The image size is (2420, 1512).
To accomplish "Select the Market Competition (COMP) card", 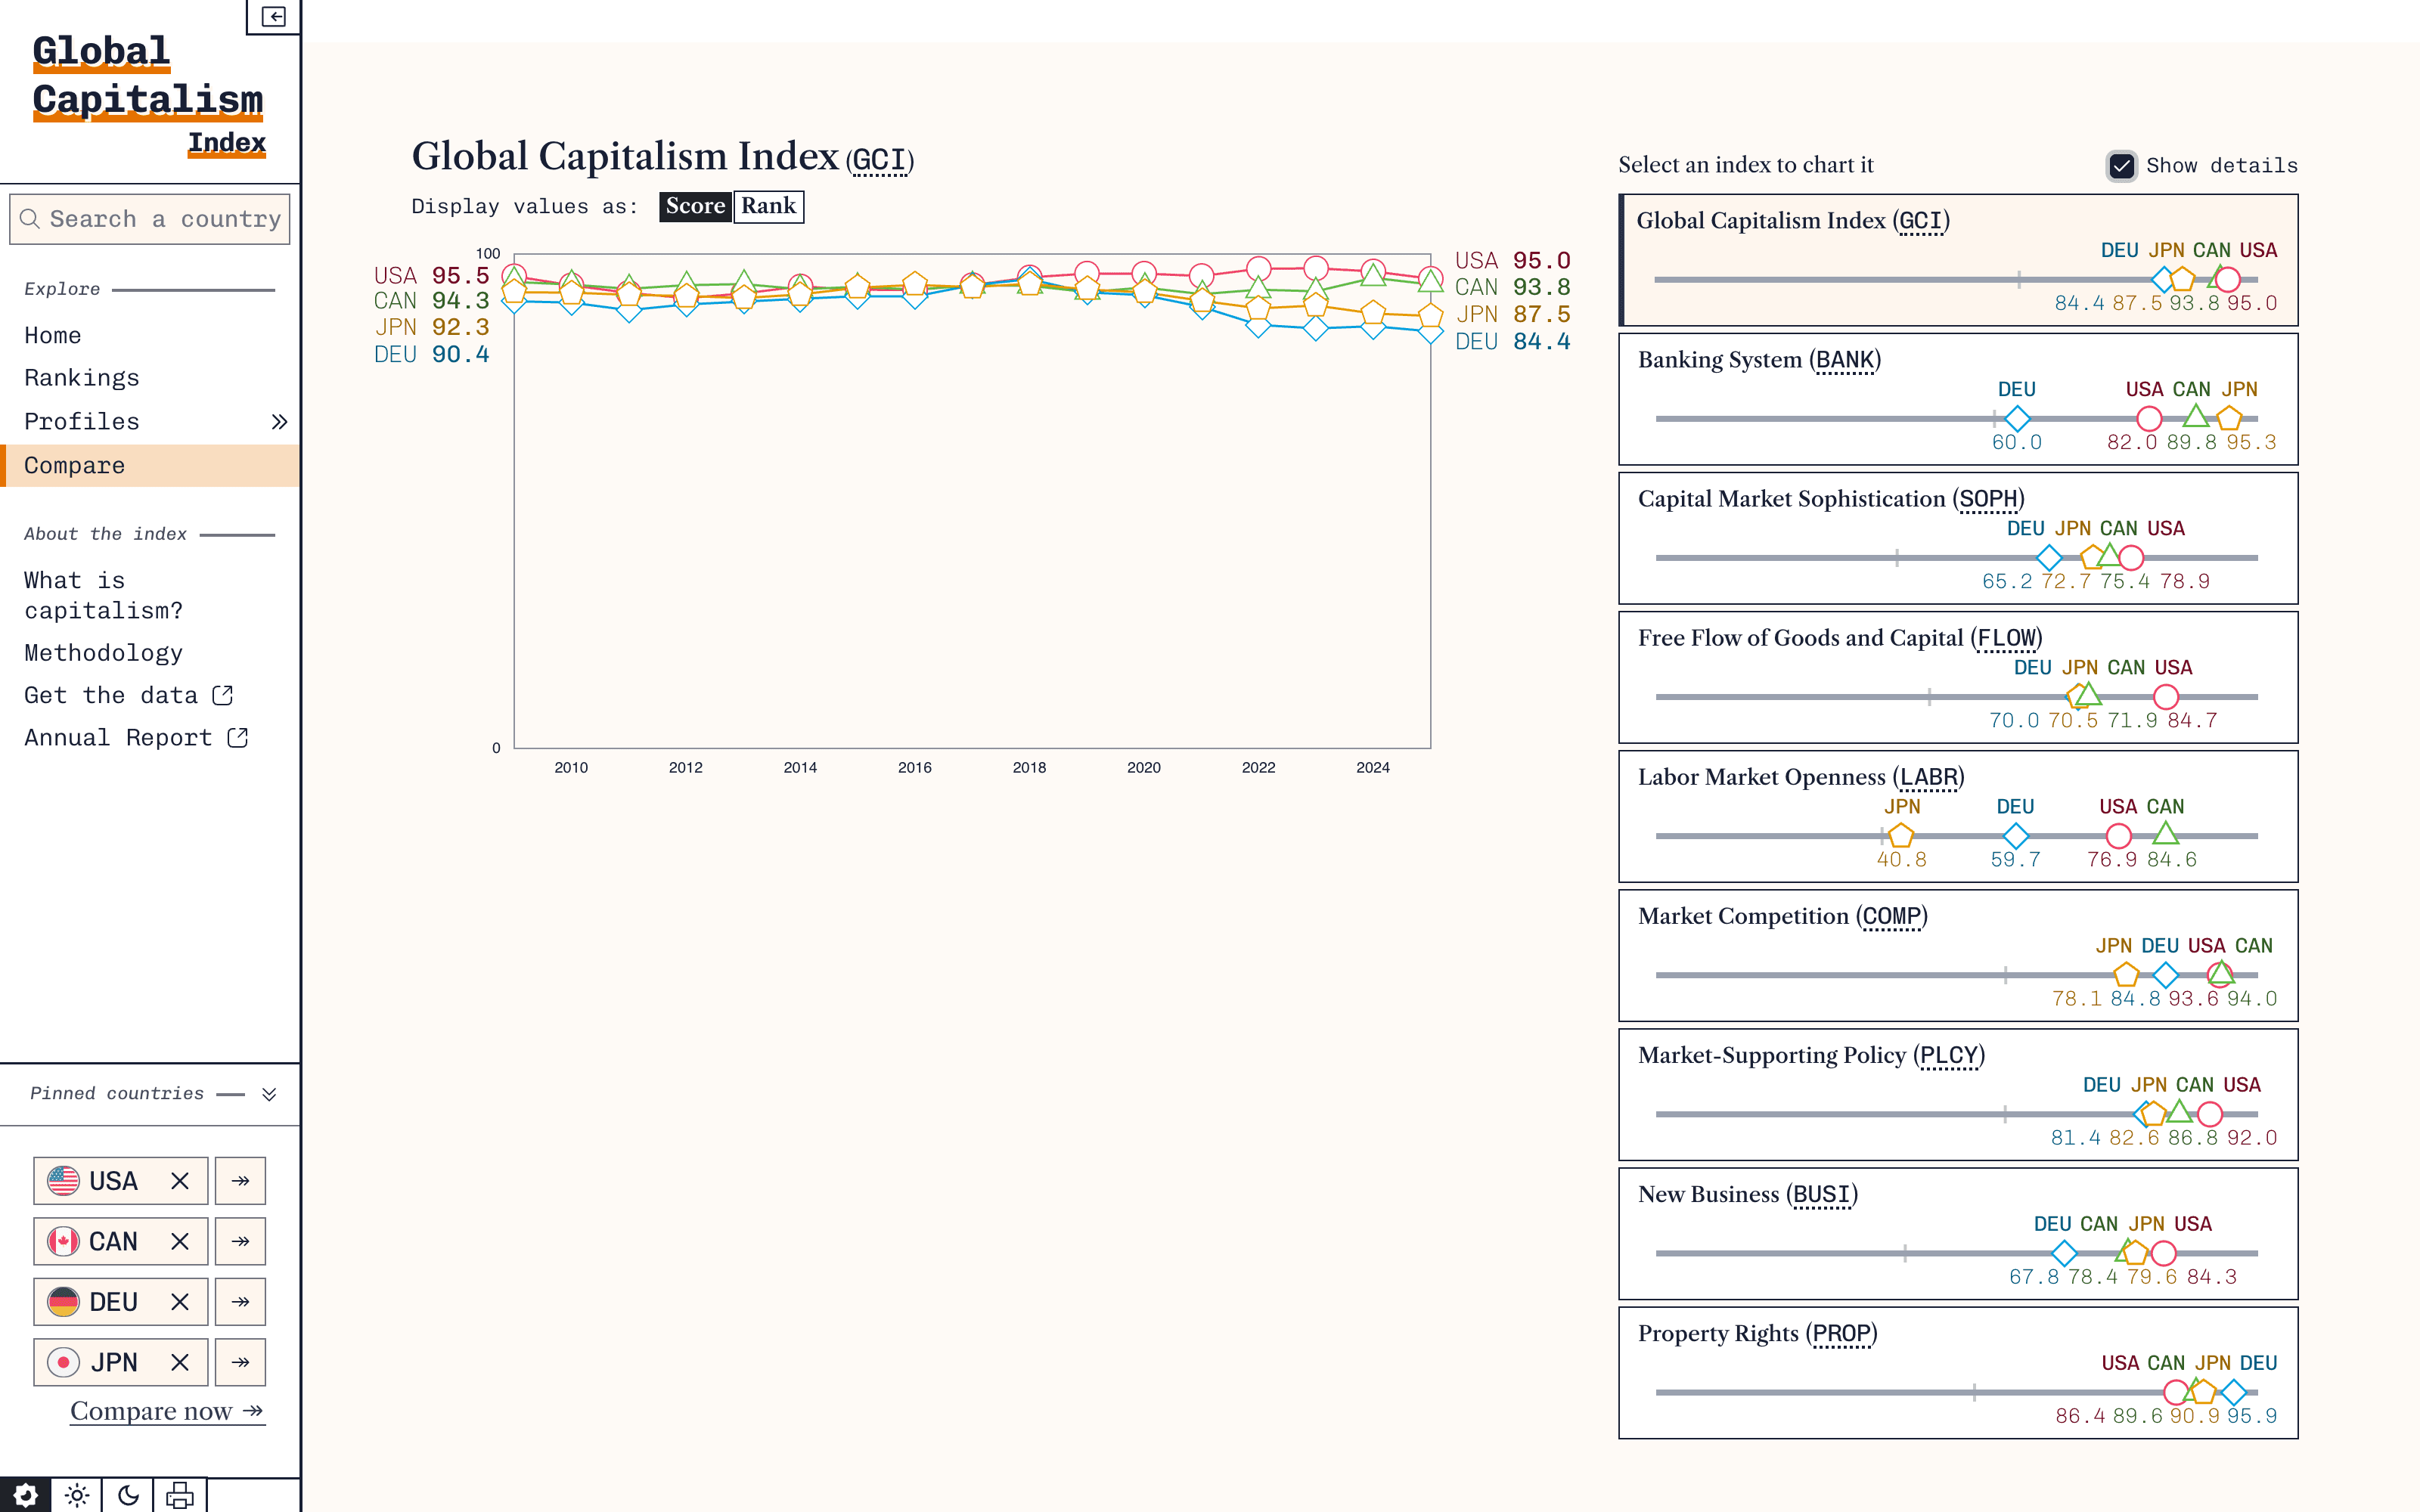I will 1958,955.
